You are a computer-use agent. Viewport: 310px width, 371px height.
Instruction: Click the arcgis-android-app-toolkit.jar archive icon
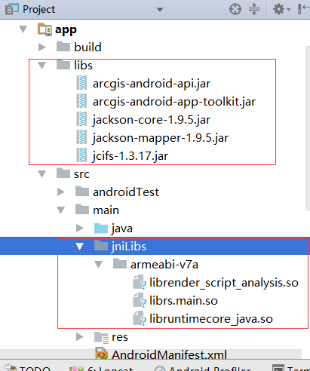tap(81, 101)
